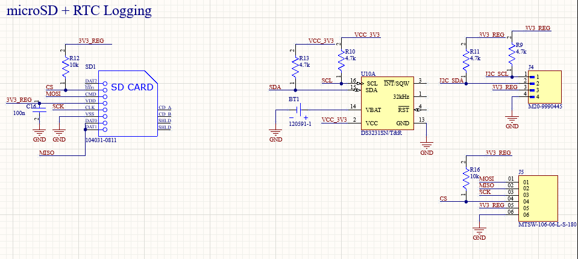Click the SD1 designator label
Viewport: 578px width, 259px height.
point(90,67)
